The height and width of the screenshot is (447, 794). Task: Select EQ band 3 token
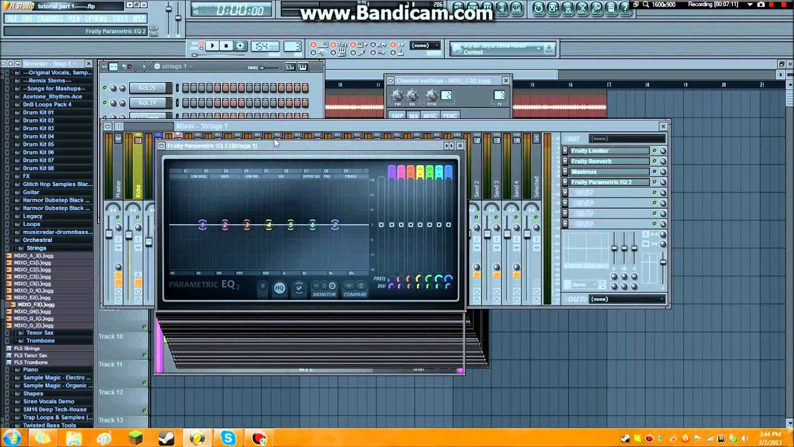click(247, 225)
